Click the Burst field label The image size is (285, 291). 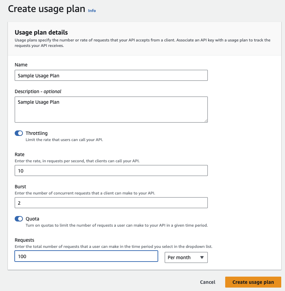coord(21,187)
